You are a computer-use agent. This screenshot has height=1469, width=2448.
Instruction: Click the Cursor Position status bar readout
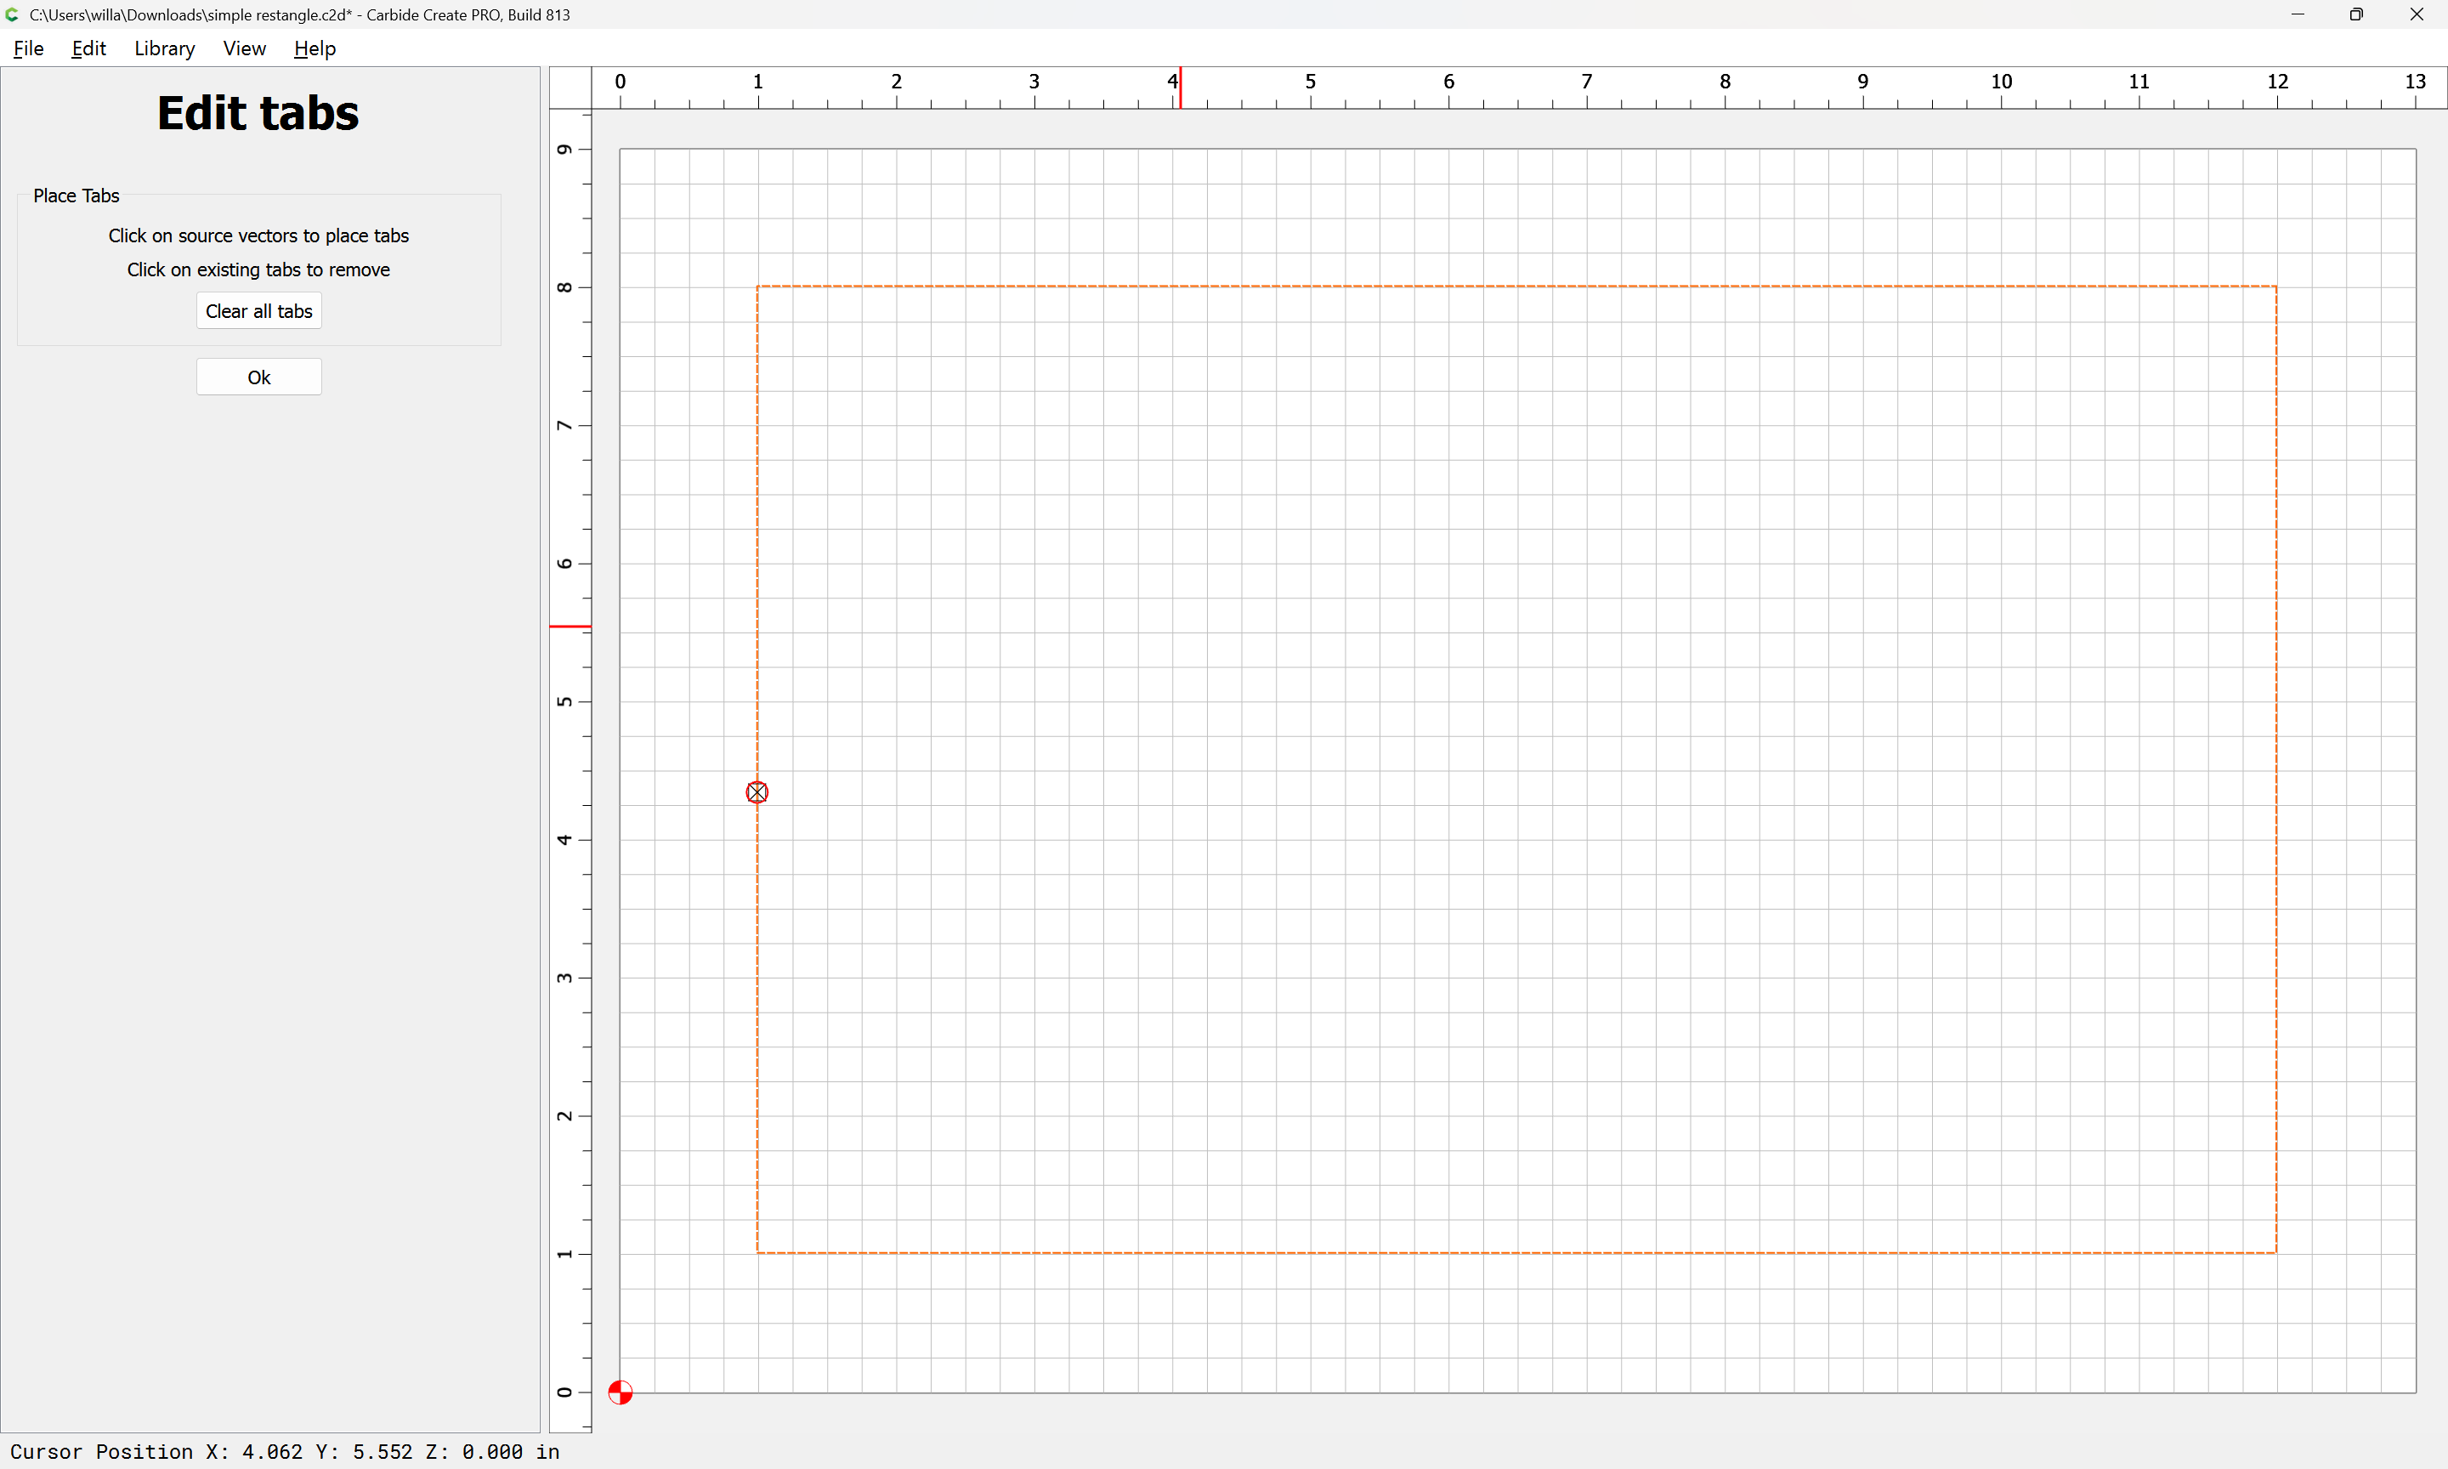(x=285, y=1451)
